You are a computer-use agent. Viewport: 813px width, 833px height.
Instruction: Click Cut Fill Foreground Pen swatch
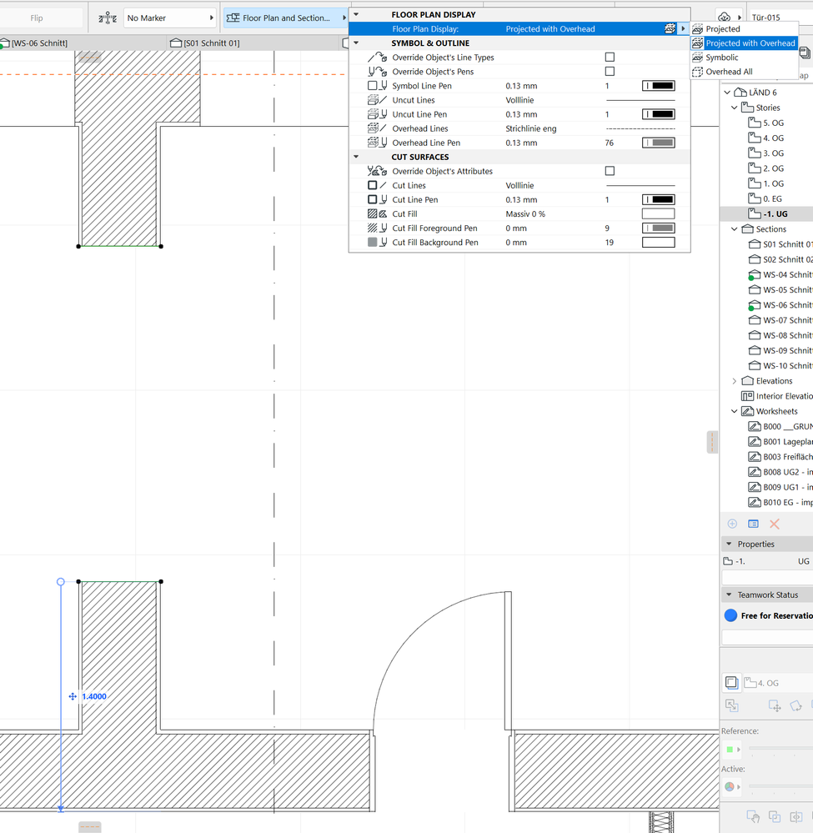click(659, 228)
